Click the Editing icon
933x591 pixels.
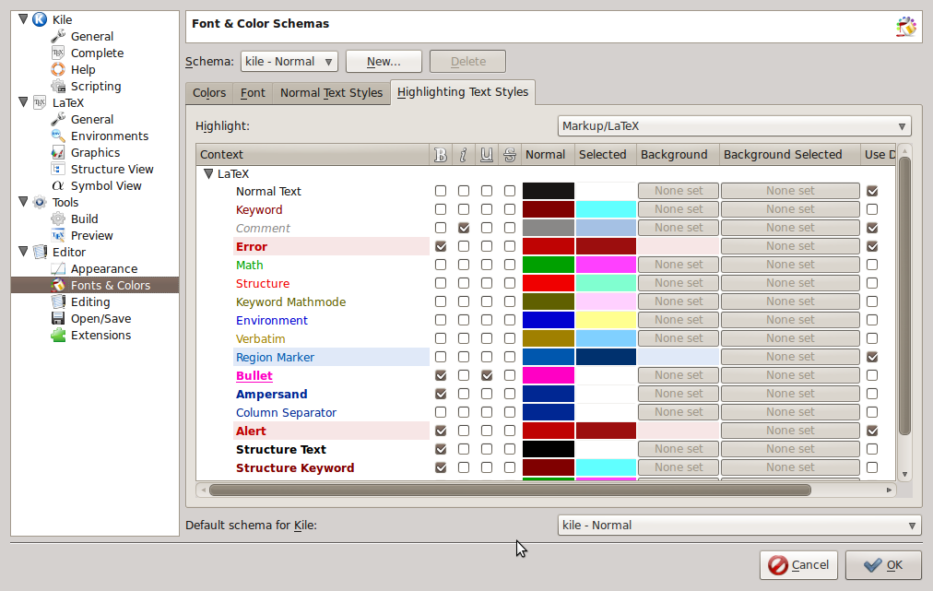coord(58,302)
